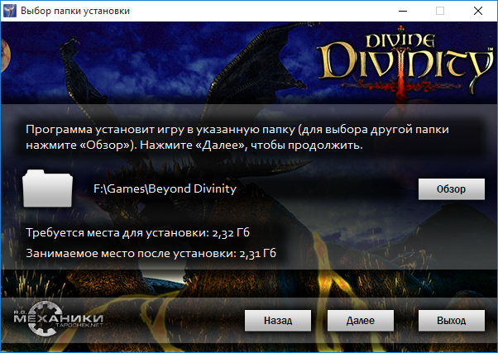Click window title 'Выбор папки установки'

tap(75, 11)
